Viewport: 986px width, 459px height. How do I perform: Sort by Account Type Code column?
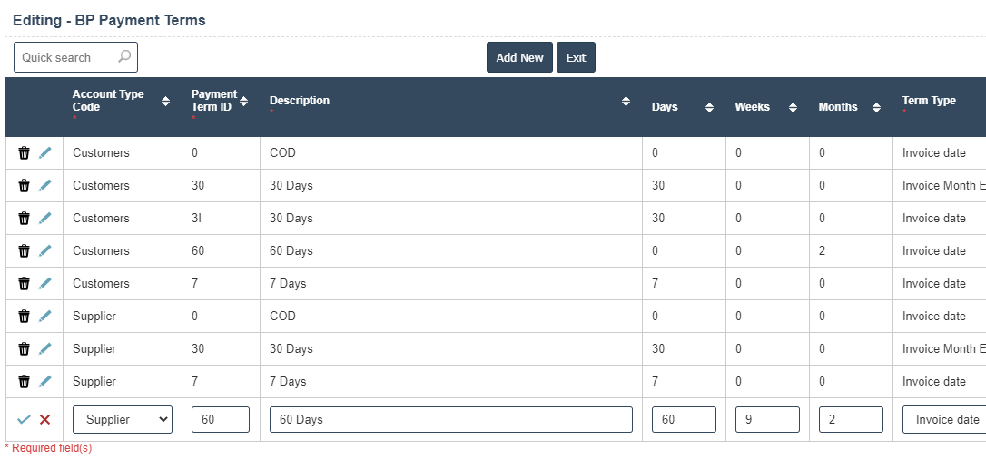[x=165, y=102]
